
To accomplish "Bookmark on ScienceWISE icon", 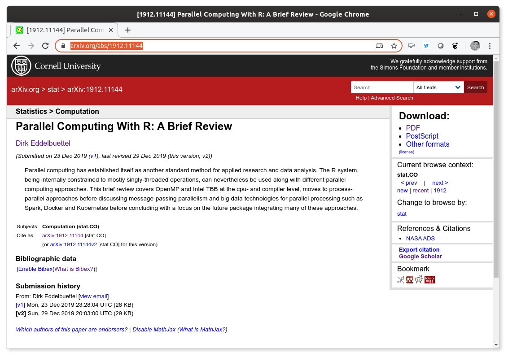I will click(429, 280).
